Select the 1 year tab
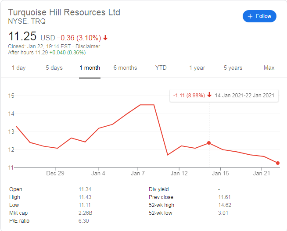Viewport: 287px width, 231px height. tap(197, 68)
